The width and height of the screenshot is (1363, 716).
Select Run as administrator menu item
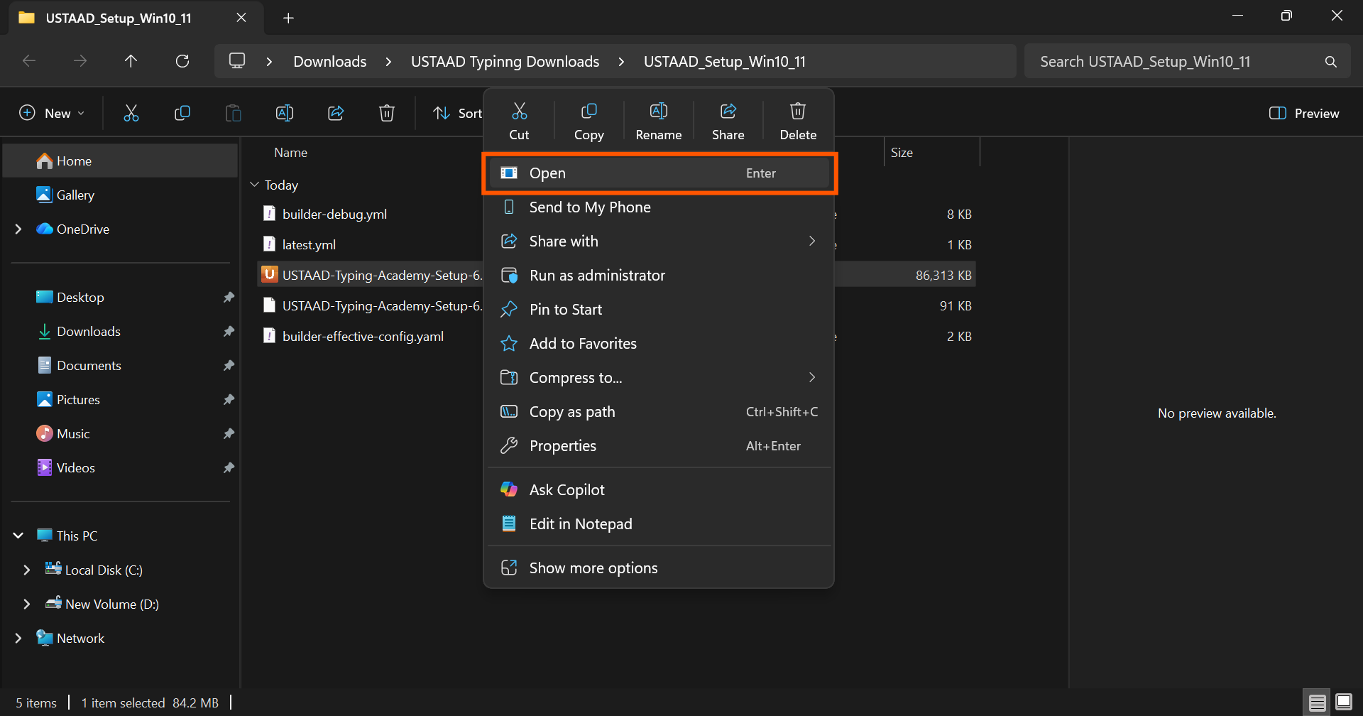(596, 275)
